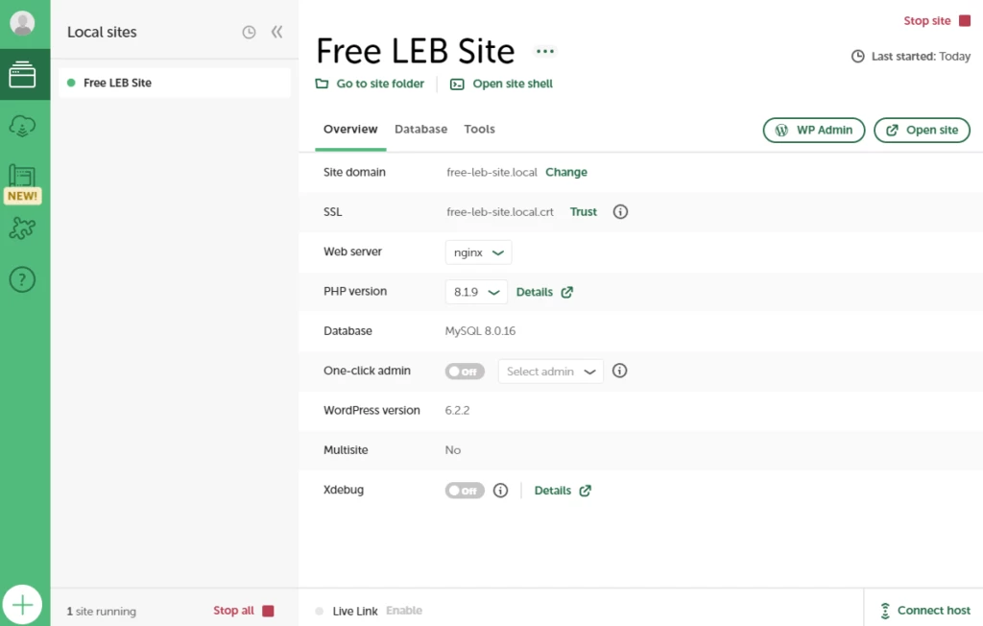Screen dimensions: 983x626
Task: Open the Connect cloud icon in the sidebar
Action: point(22,126)
